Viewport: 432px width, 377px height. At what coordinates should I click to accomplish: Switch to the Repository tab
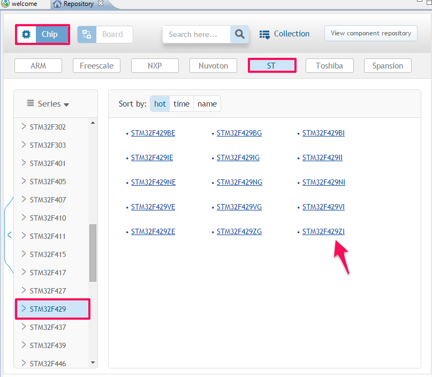click(x=79, y=4)
